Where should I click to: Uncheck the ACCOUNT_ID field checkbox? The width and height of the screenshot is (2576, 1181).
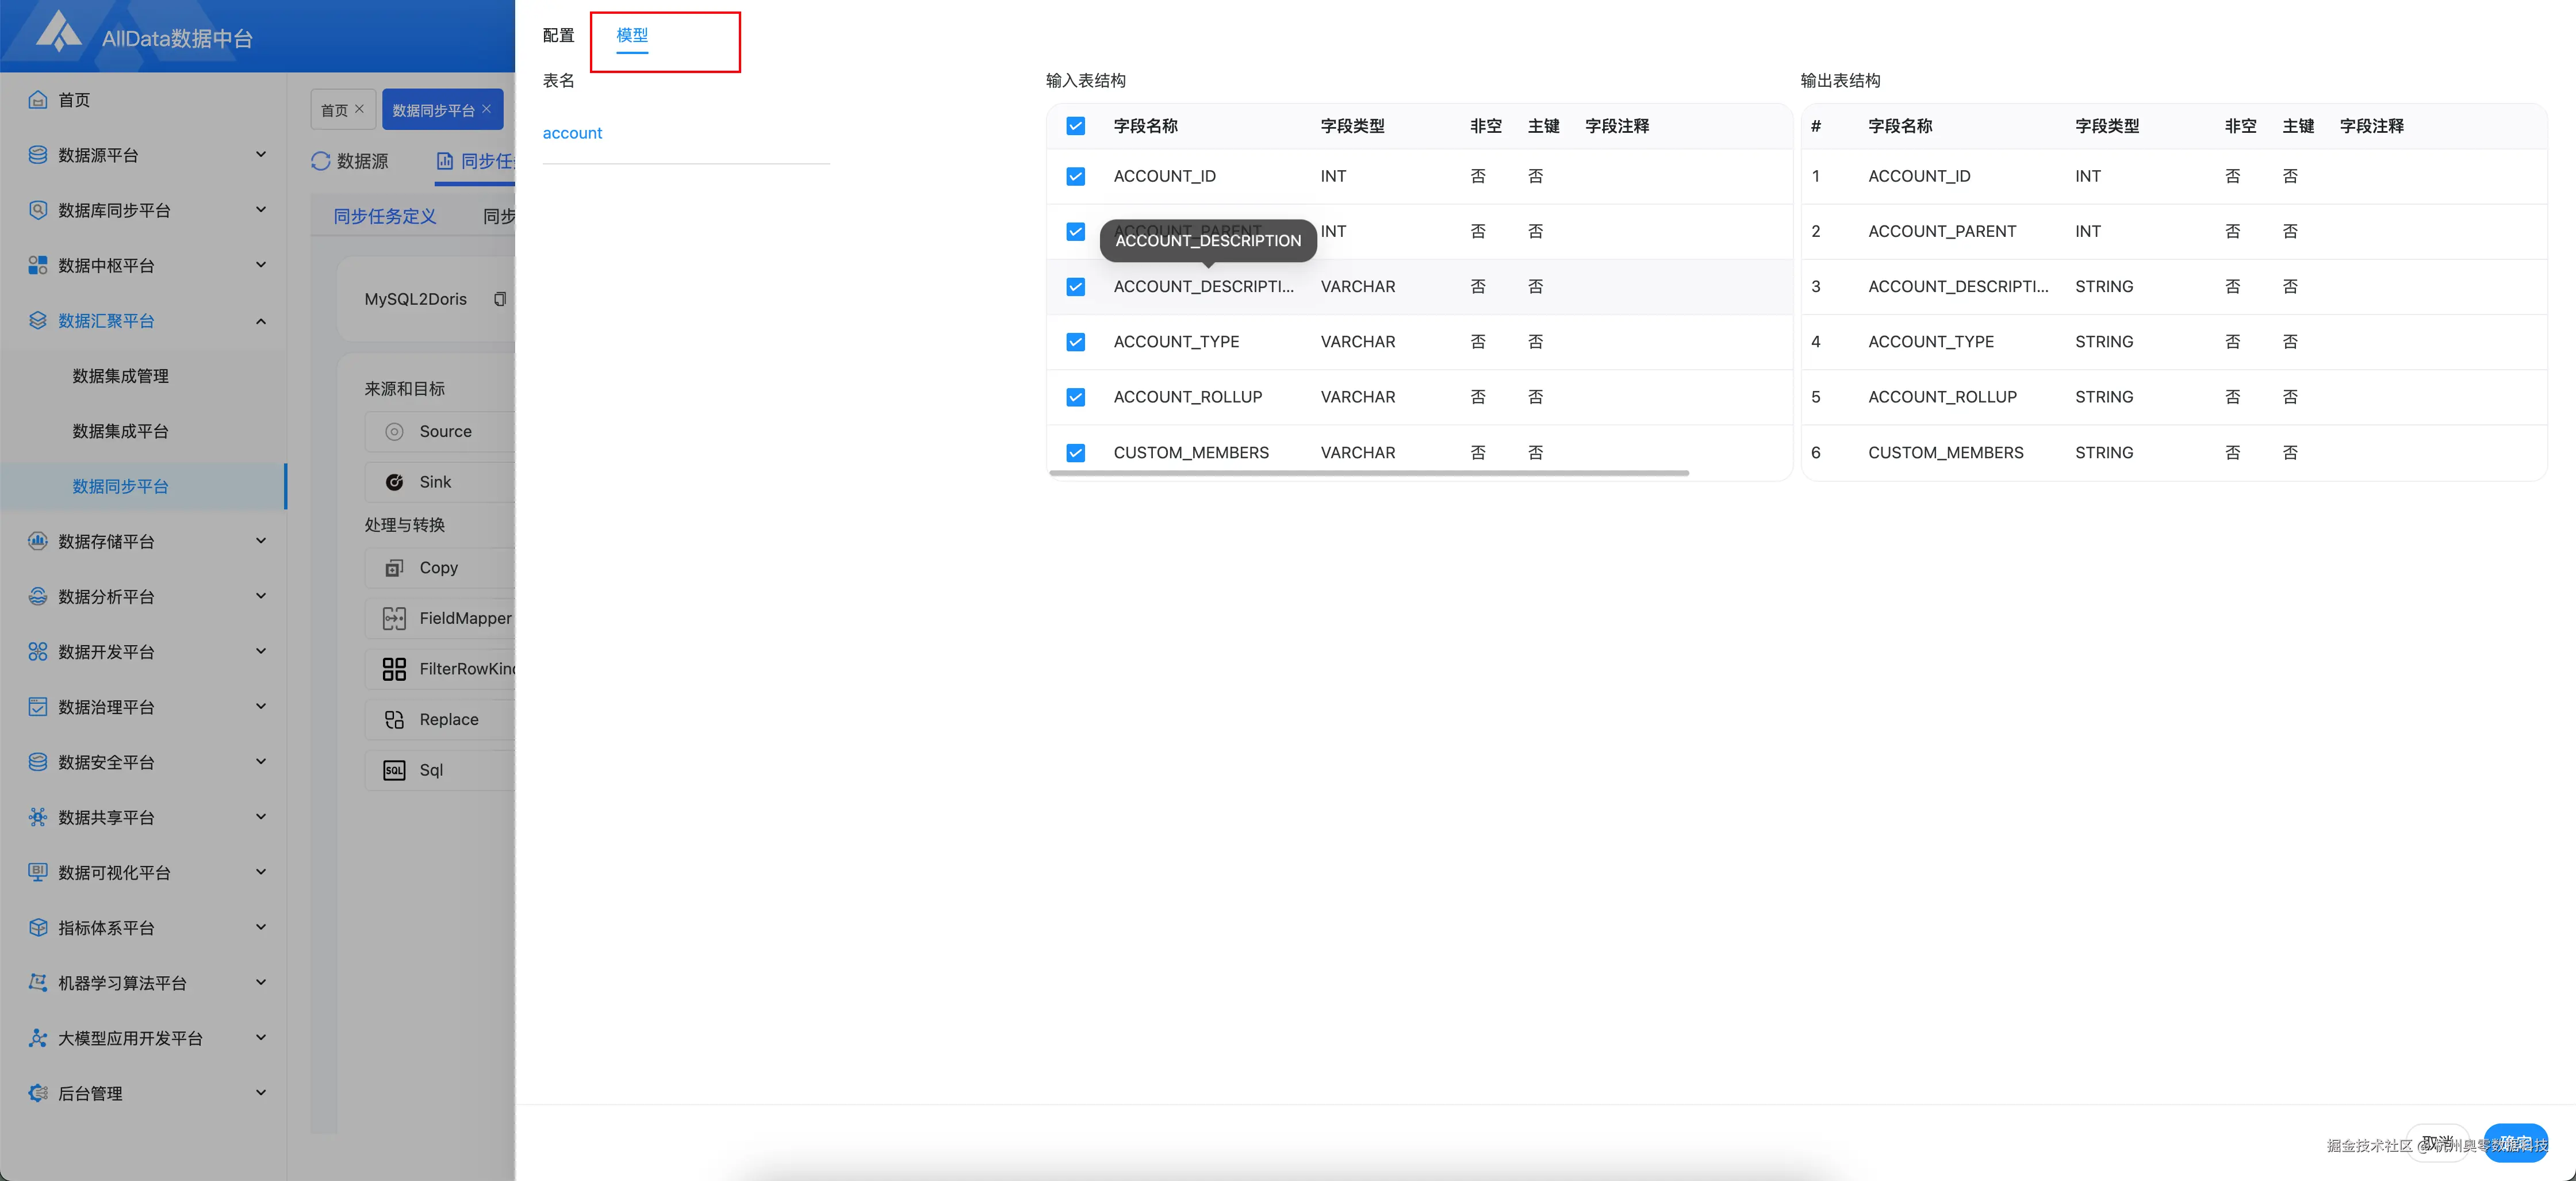[x=1076, y=176]
